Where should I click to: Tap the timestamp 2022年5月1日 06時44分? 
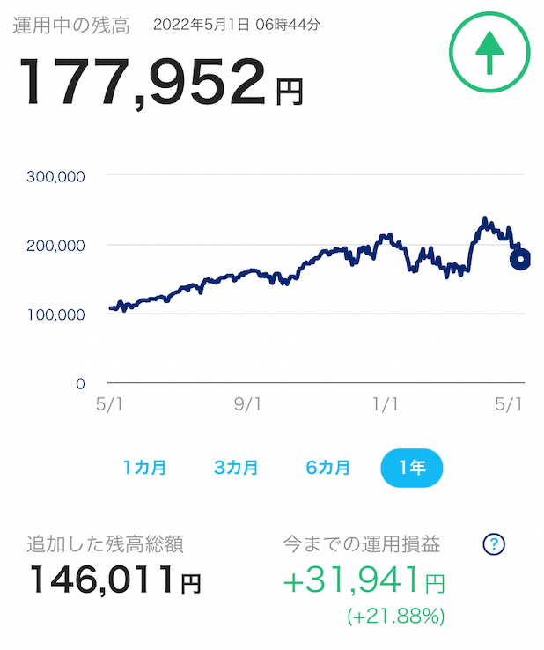[237, 25]
